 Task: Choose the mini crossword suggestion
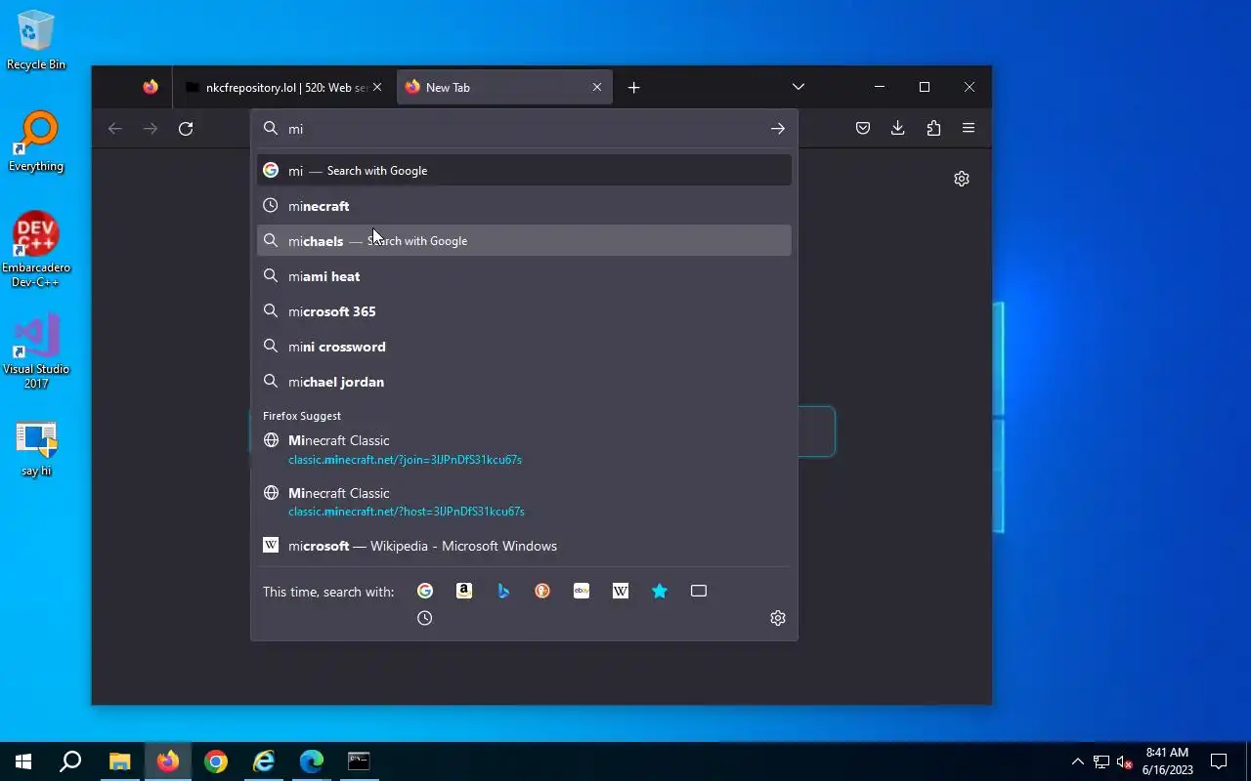524,347
